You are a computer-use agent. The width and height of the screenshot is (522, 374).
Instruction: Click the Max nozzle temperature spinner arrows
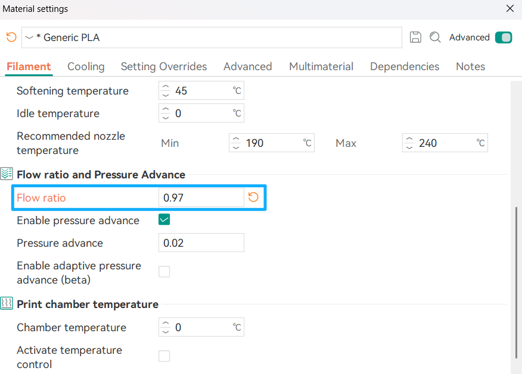click(409, 143)
